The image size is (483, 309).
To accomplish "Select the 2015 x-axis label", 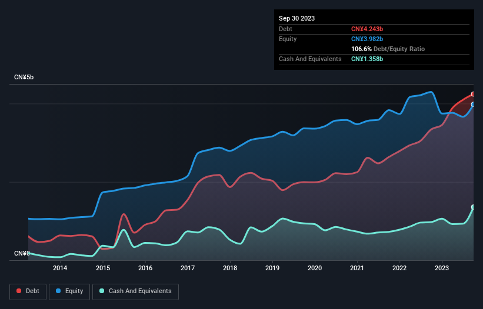I will coord(103,268).
